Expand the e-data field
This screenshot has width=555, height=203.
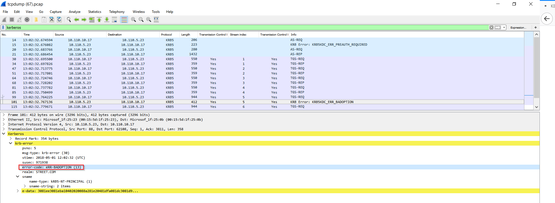tap(18, 191)
